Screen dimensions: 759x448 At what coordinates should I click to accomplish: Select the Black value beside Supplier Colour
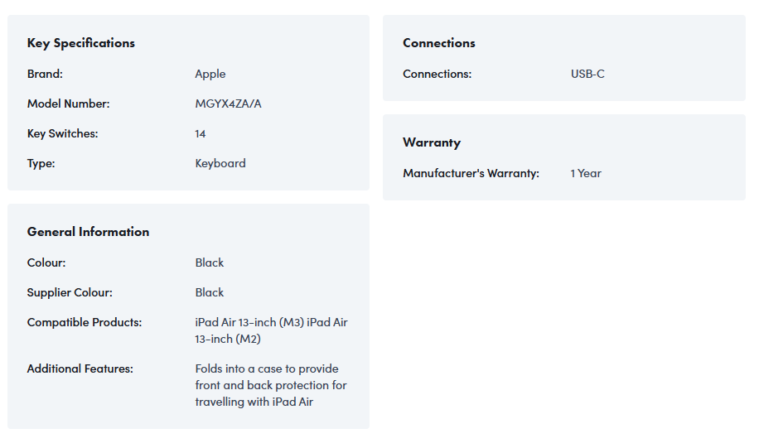point(210,292)
